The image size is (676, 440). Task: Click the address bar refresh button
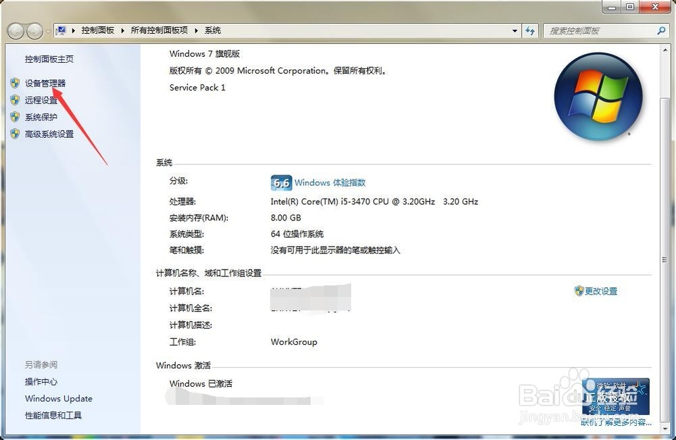[x=530, y=30]
